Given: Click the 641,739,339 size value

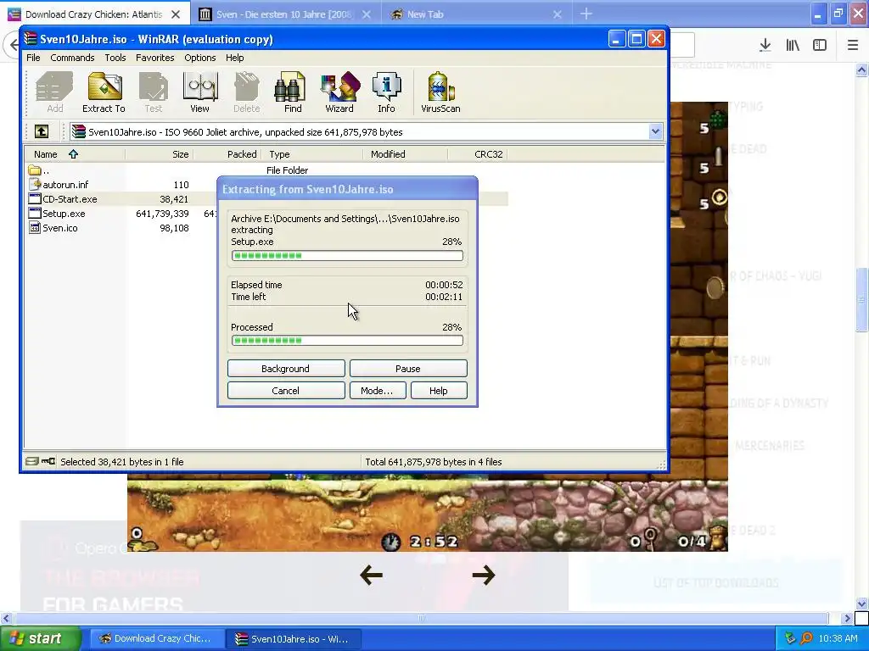Looking at the screenshot, I should pyautogui.click(x=162, y=214).
